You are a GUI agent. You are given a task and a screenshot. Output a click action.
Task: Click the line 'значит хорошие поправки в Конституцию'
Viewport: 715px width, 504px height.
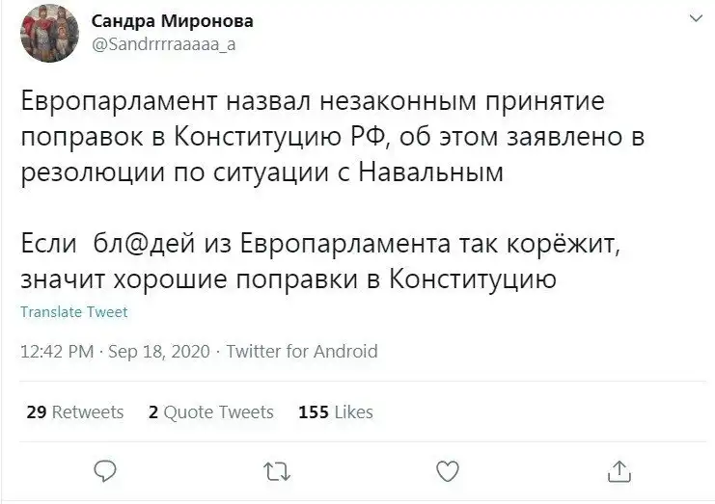click(x=289, y=280)
